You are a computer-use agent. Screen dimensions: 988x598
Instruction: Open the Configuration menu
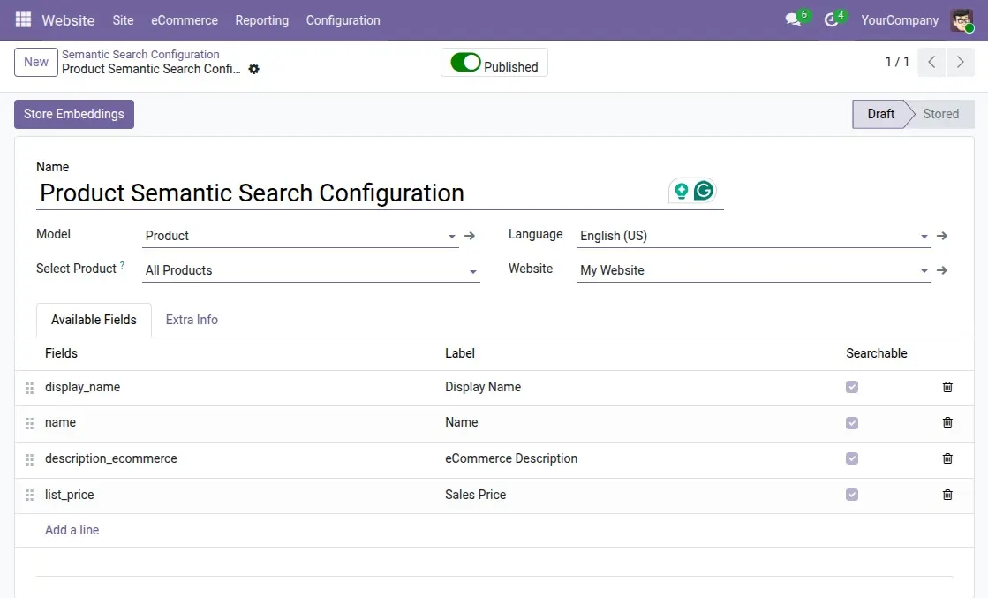343,20
